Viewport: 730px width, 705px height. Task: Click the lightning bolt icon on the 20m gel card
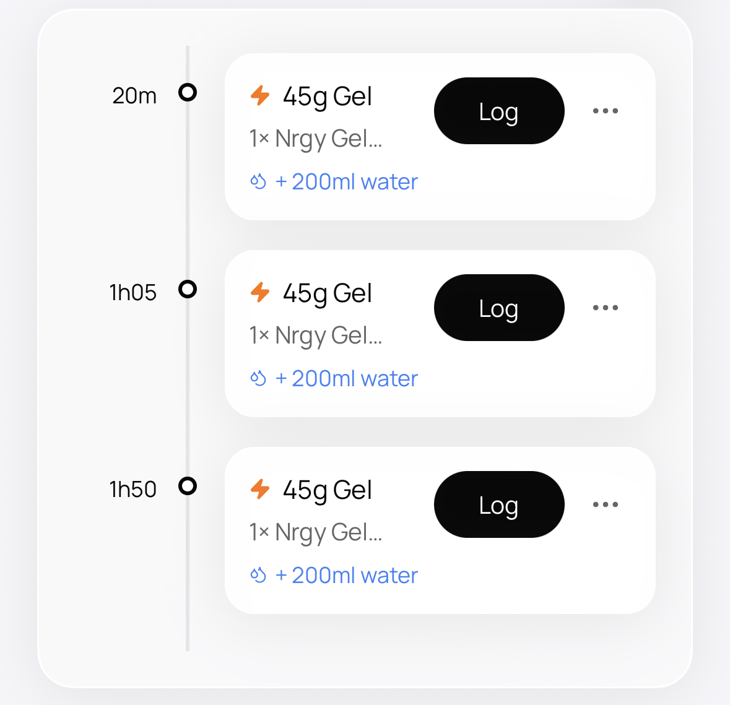click(x=260, y=96)
